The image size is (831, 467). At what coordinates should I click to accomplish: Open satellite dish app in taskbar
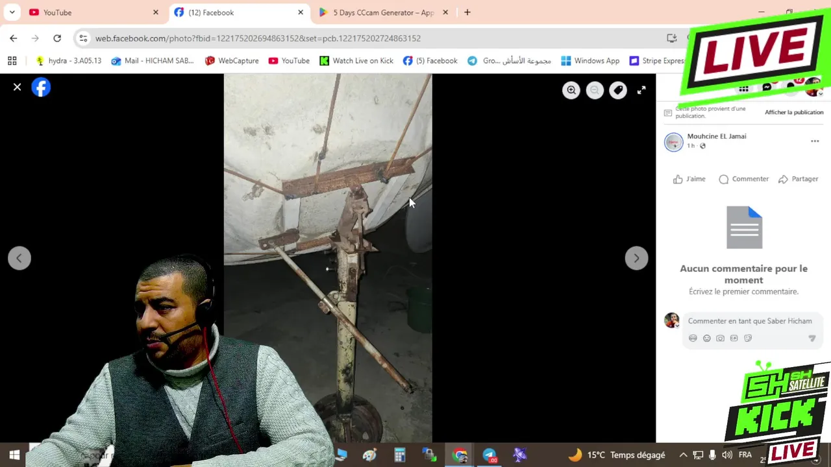519,455
